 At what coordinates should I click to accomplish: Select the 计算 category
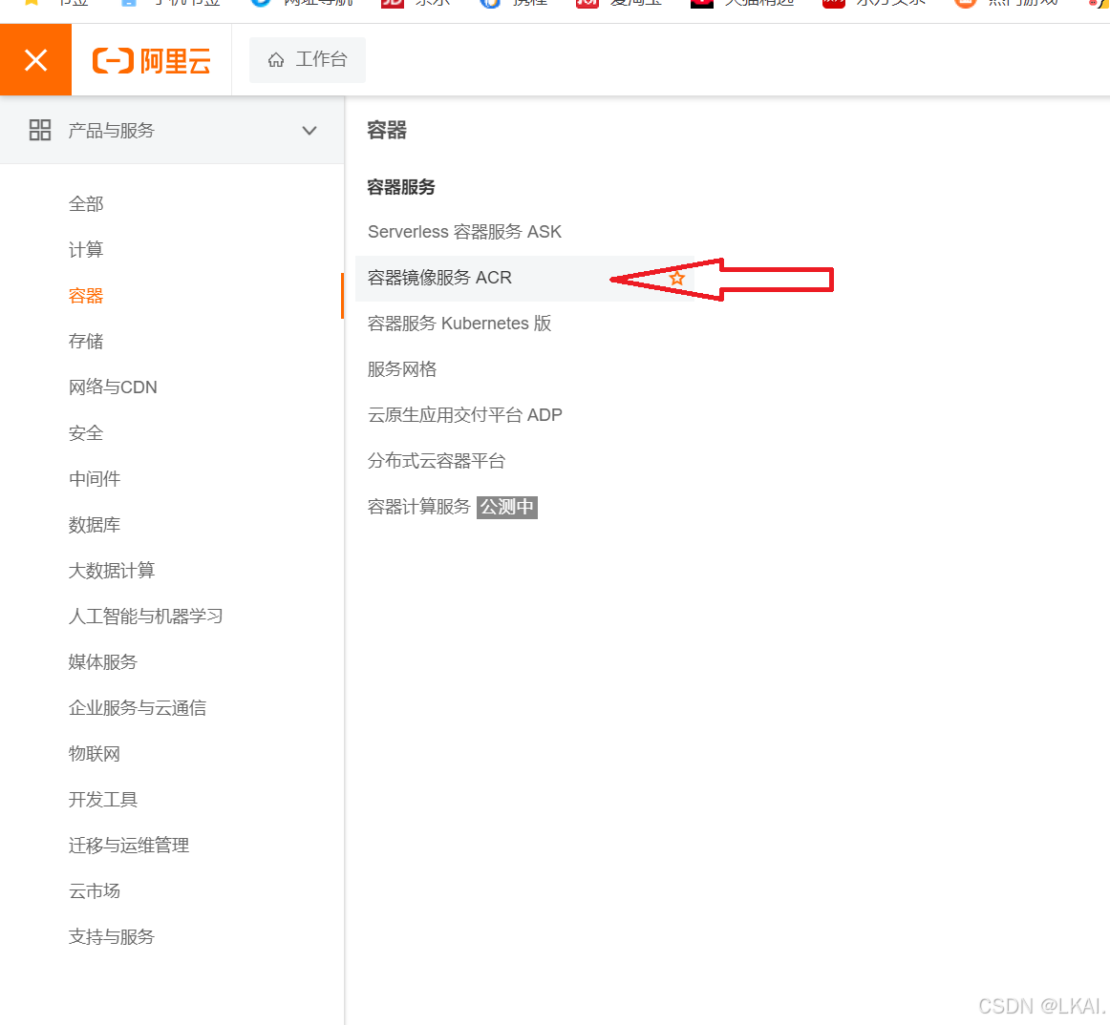tap(86, 250)
